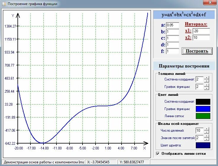Click the coefficient c input field
Screen dimensions: 218x166
(x=172, y=38)
